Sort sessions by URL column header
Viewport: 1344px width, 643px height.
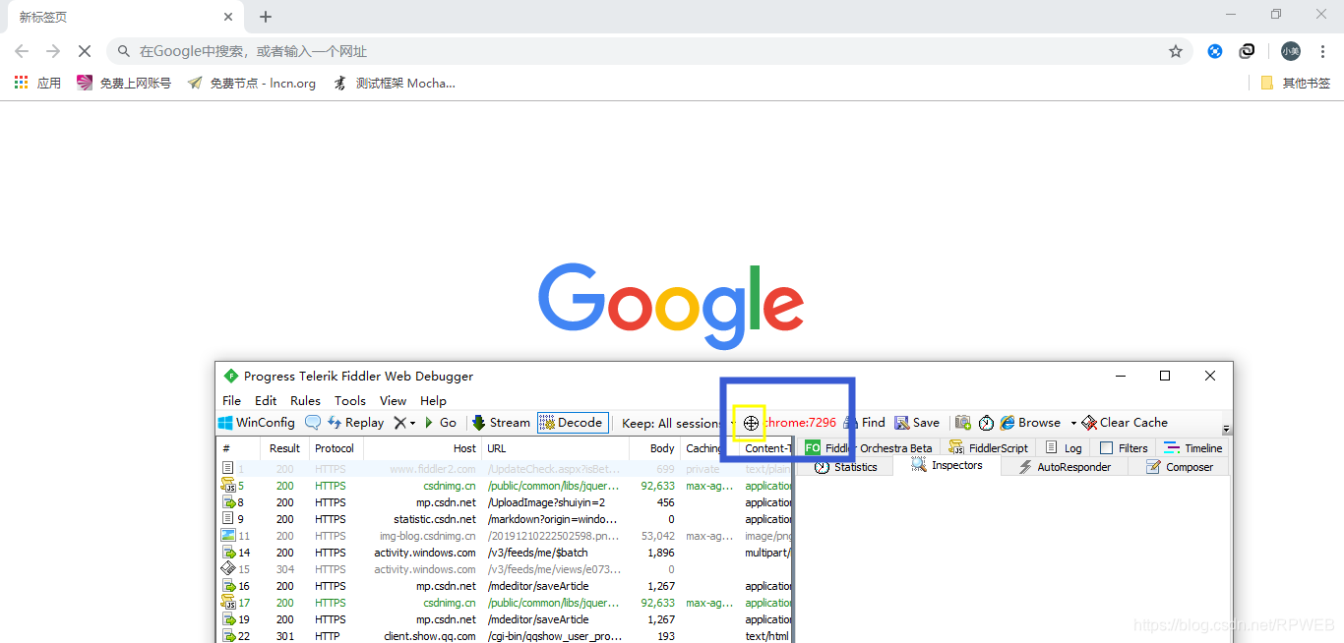tap(556, 448)
